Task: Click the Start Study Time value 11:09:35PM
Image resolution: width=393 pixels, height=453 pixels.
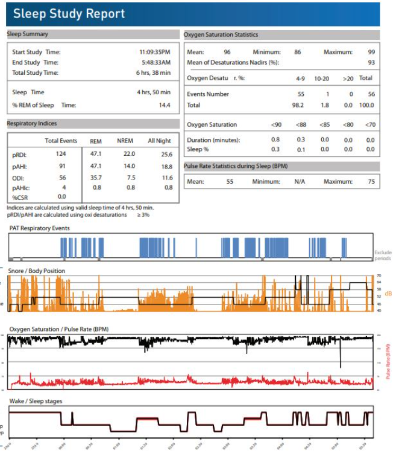Action: tap(155, 53)
